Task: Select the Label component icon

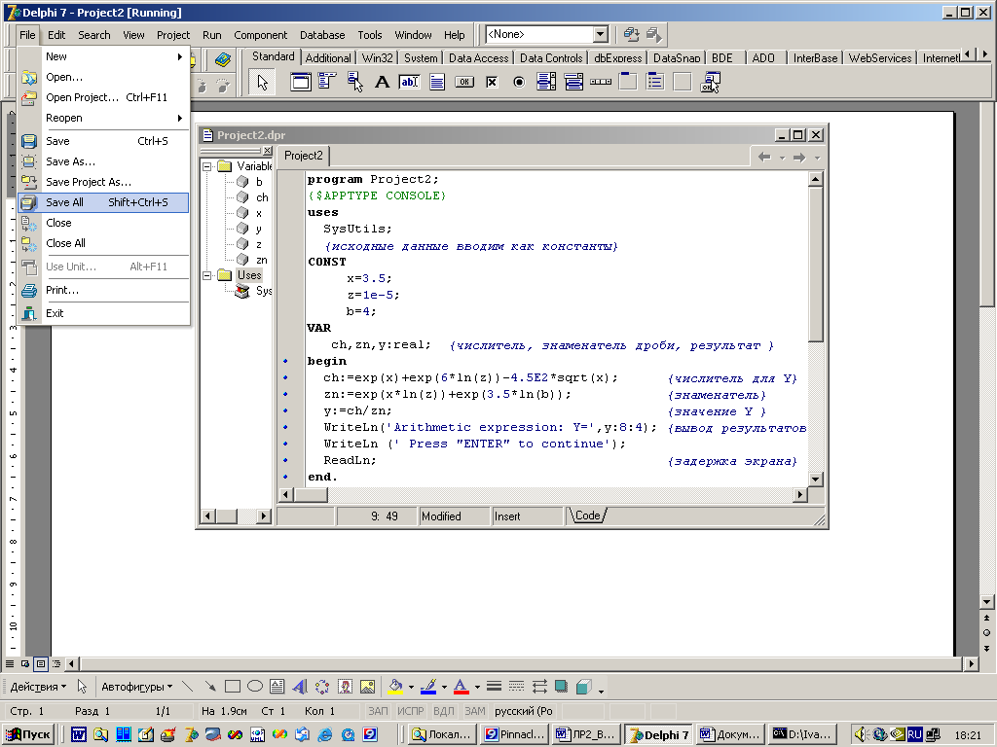Action: 382,82
